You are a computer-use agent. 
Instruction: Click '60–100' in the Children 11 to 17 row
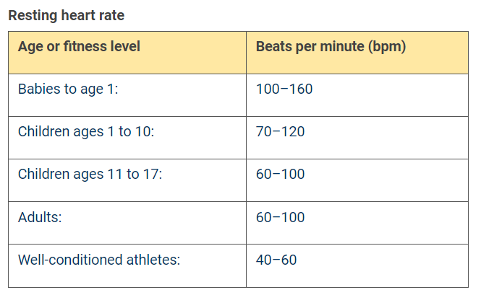coord(281,175)
